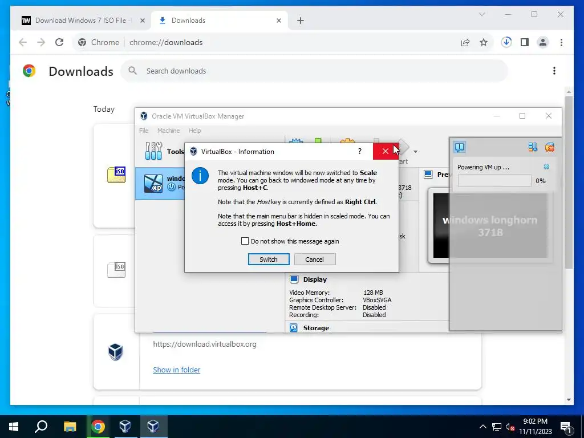Open Windows taskbar search

[x=41, y=427]
